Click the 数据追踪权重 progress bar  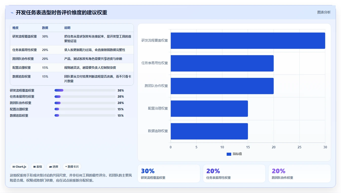[85, 116]
